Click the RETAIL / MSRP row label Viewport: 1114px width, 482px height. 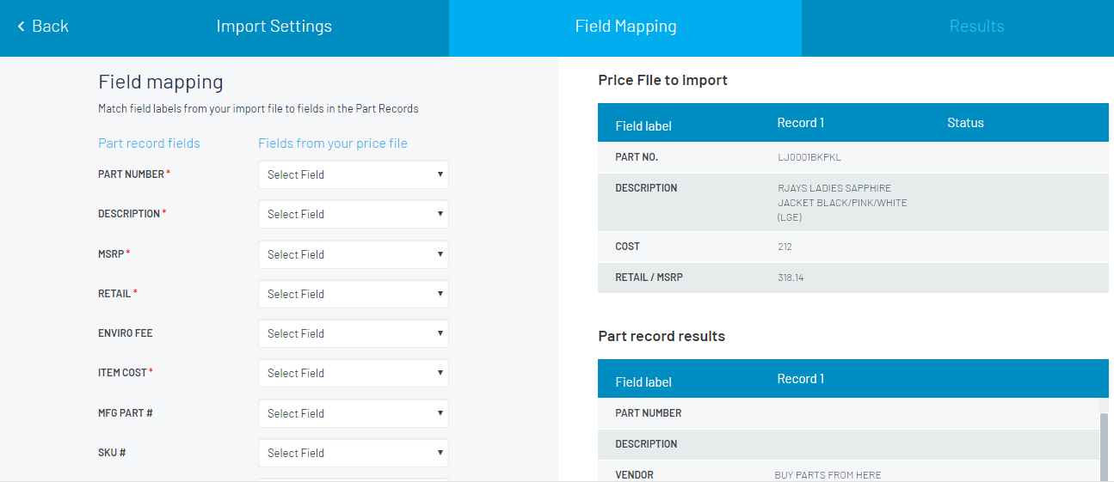click(649, 278)
